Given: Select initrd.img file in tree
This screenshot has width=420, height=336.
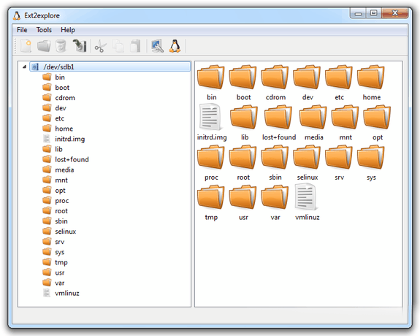Looking at the screenshot, I should click(64, 139).
